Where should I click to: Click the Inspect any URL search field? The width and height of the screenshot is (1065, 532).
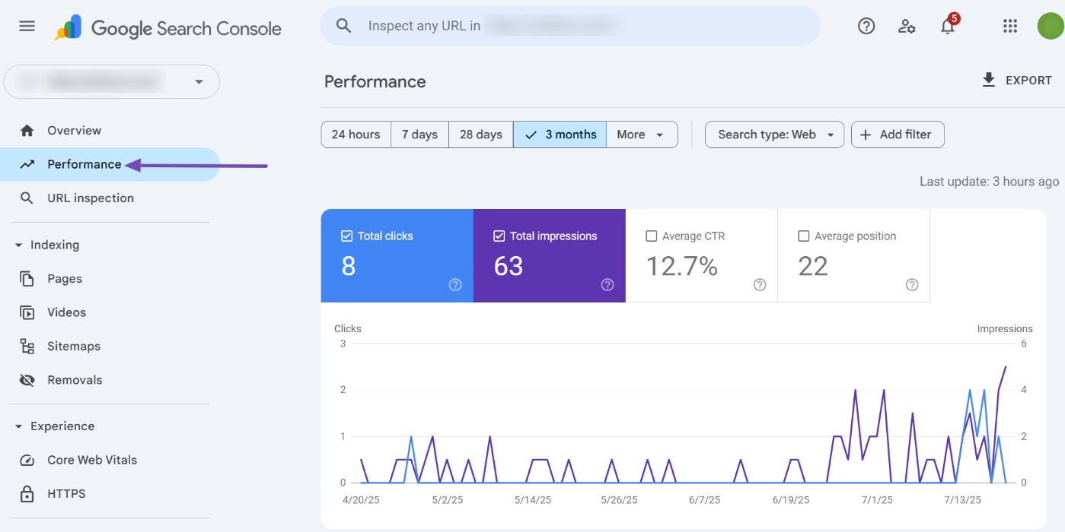[569, 25]
